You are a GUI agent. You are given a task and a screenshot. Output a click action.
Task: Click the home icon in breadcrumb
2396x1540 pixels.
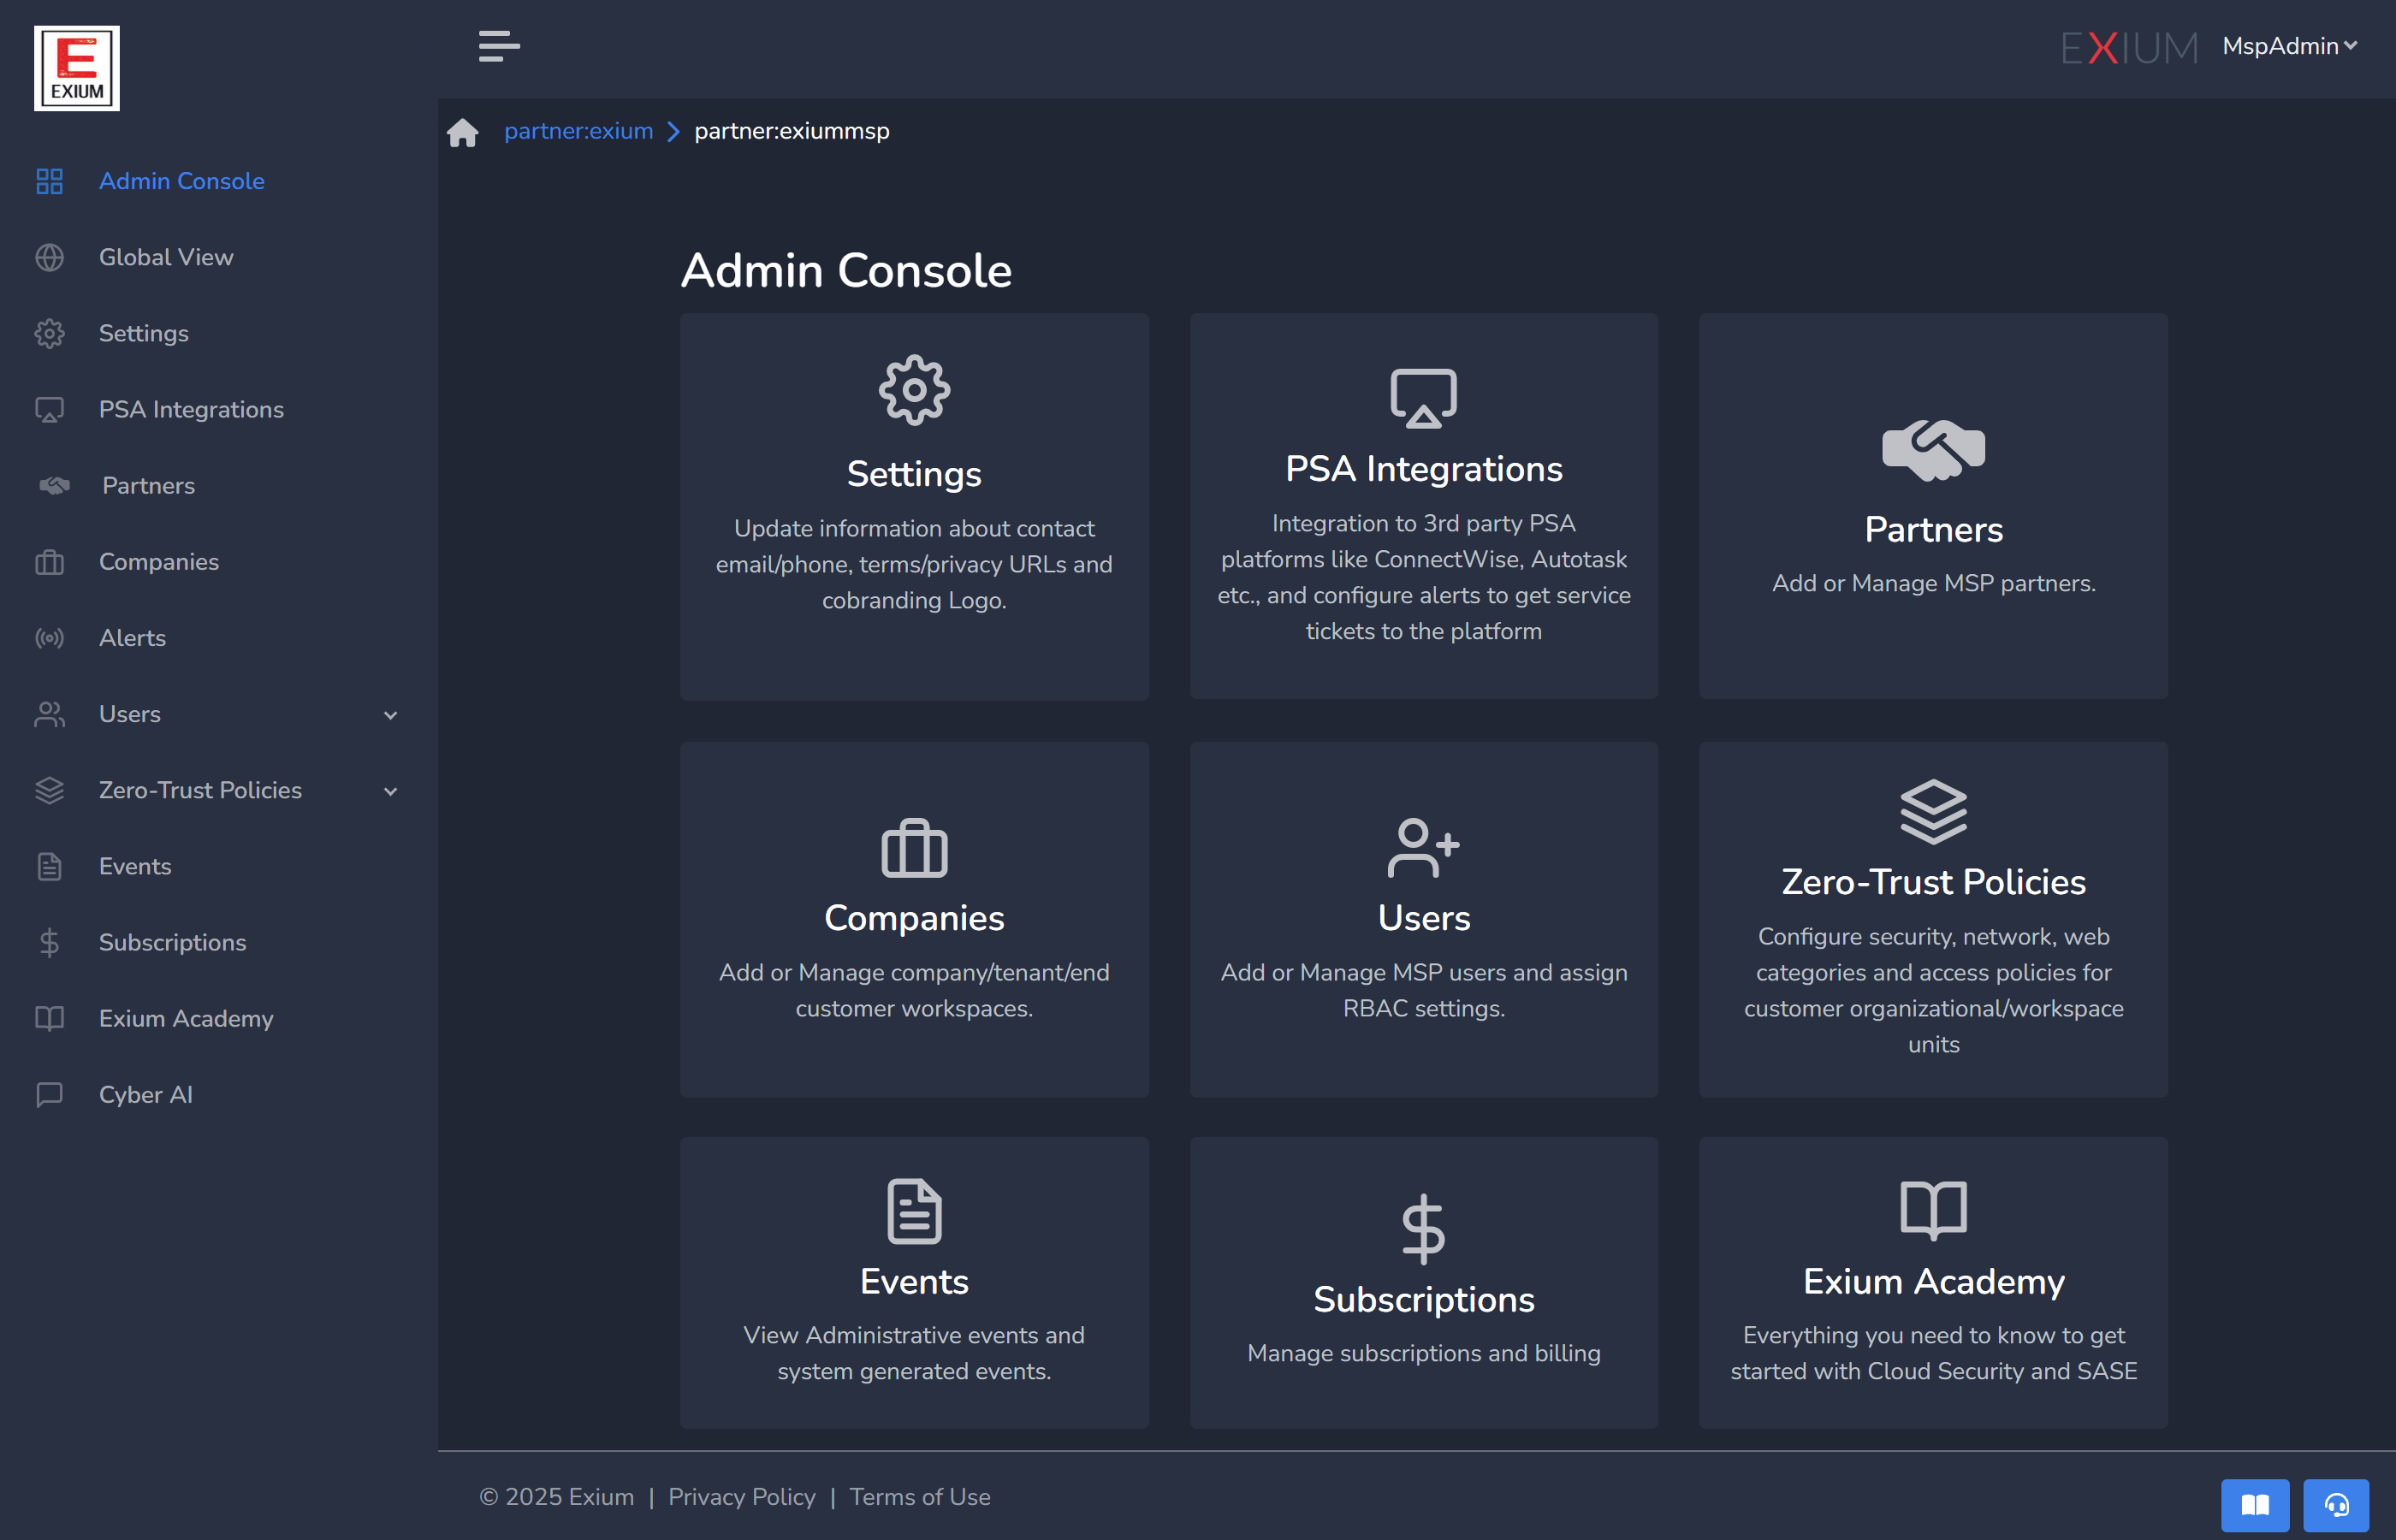[462, 132]
